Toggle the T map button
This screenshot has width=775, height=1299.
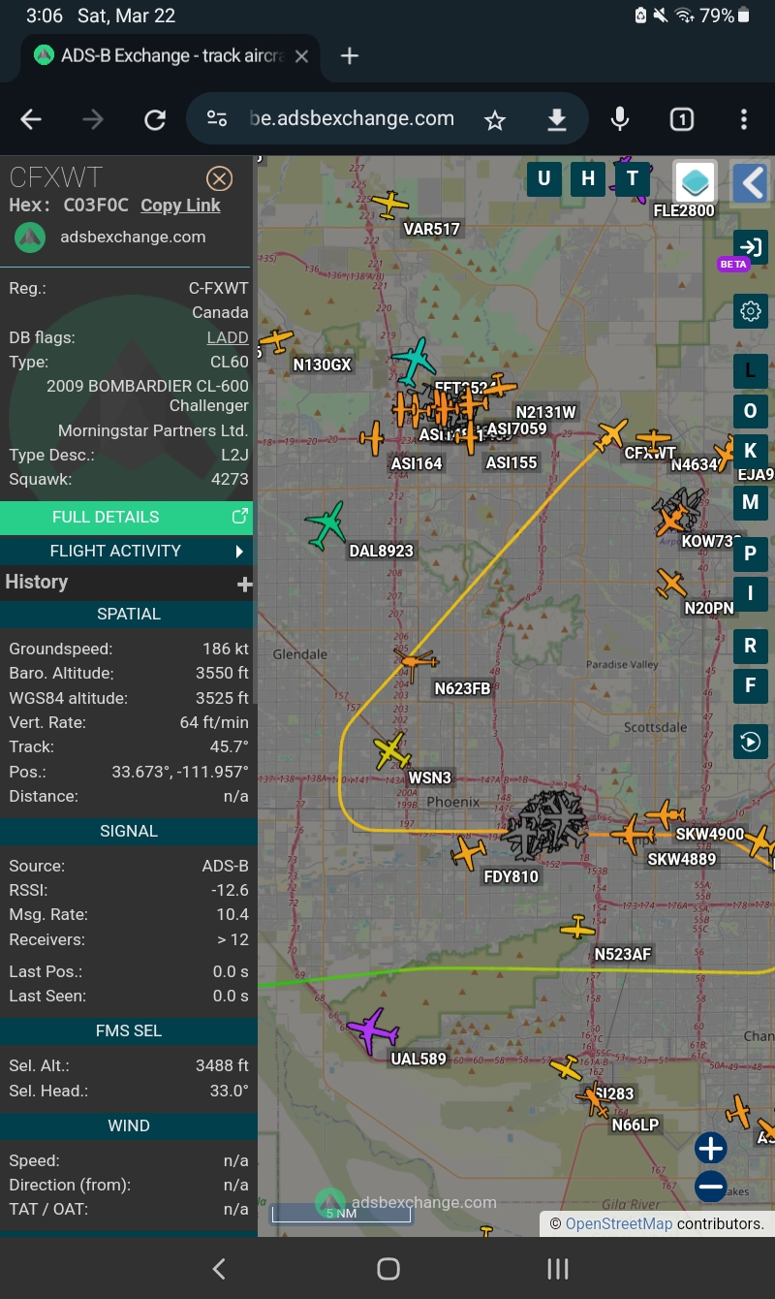point(633,178)
